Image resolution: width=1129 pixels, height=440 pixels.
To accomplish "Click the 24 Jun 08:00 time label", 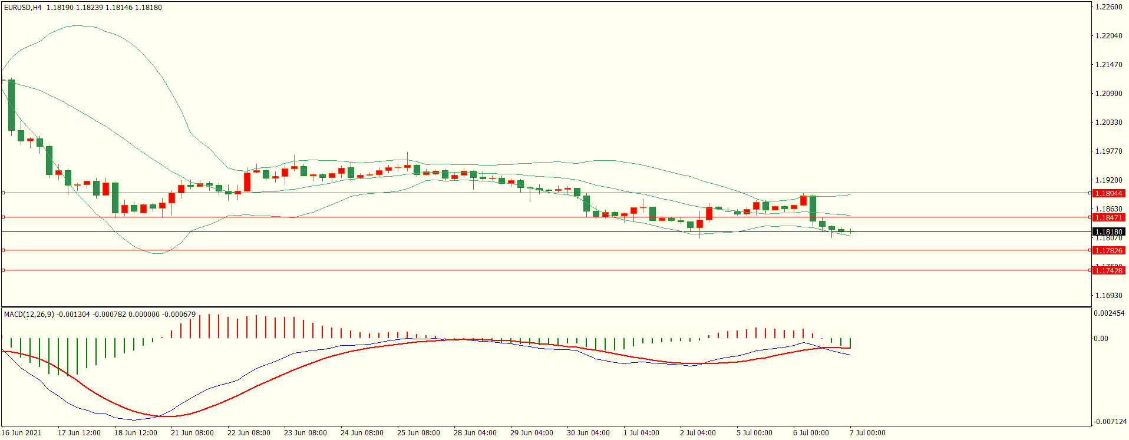I will pos(362,433).
